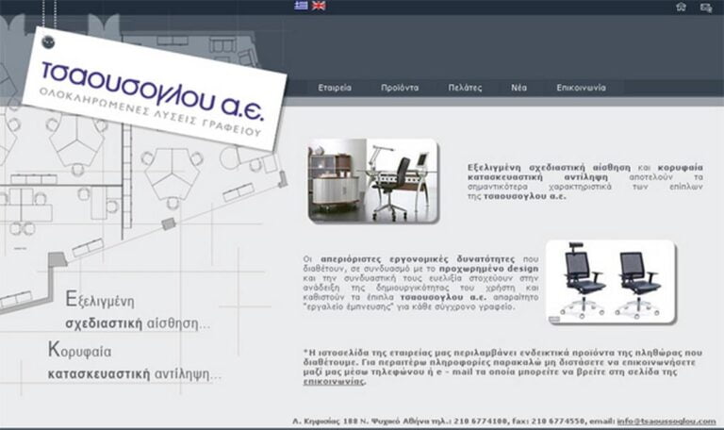Switch language with the British flag icon

point(320,6)
